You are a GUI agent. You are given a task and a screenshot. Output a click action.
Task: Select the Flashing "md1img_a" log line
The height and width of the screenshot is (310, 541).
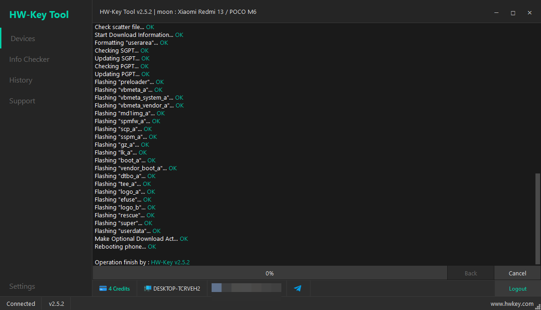pos(130,113)
